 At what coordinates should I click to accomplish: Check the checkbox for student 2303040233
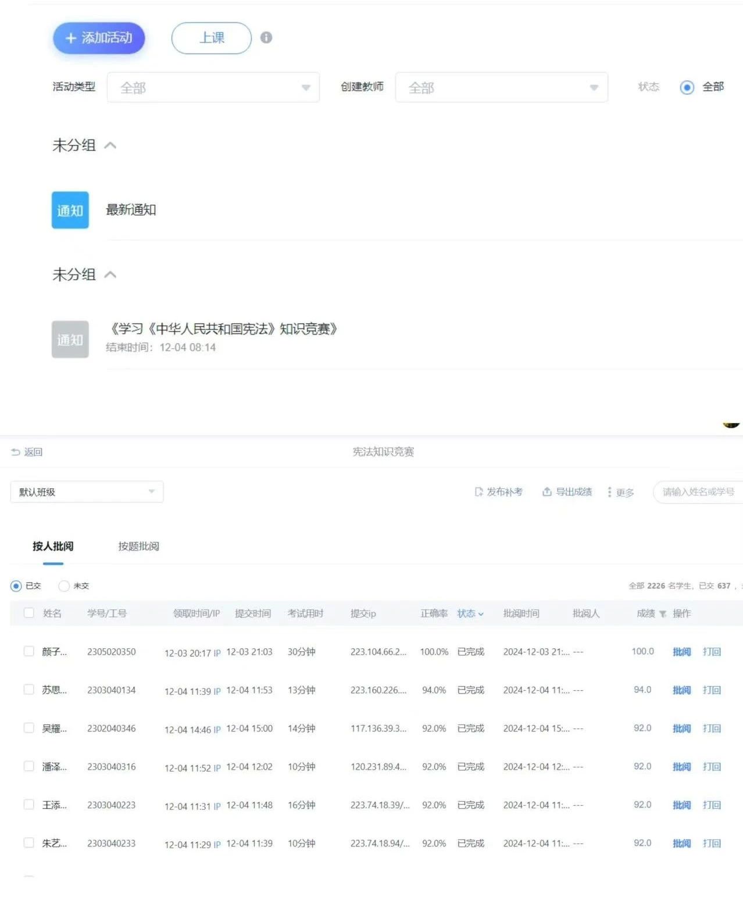(28, 843)
